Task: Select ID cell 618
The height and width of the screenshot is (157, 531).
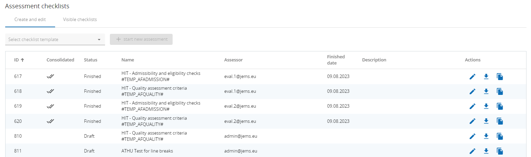Action: point(18,91)
